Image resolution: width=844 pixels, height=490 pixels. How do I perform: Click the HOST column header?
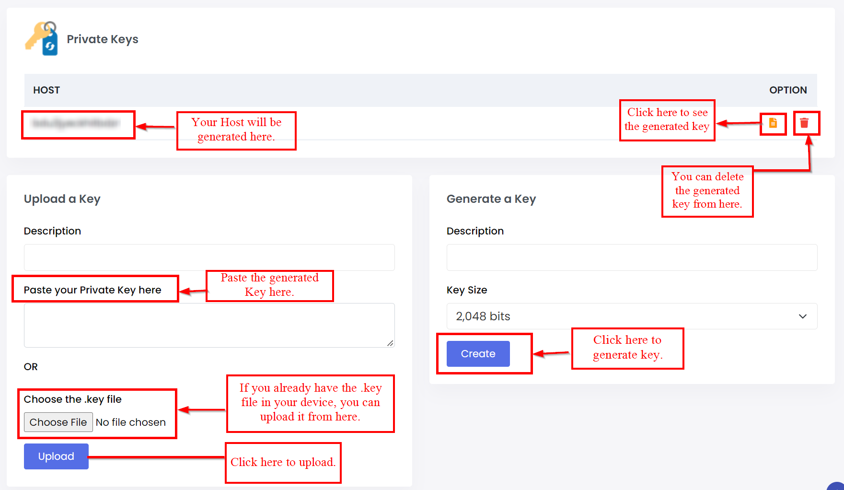pos(46,90)
